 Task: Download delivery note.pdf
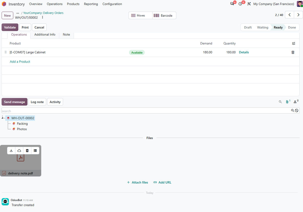pos(11,151)
